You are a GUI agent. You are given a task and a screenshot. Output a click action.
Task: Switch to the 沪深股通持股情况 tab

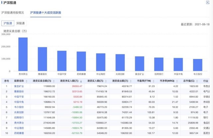[13, 13]
